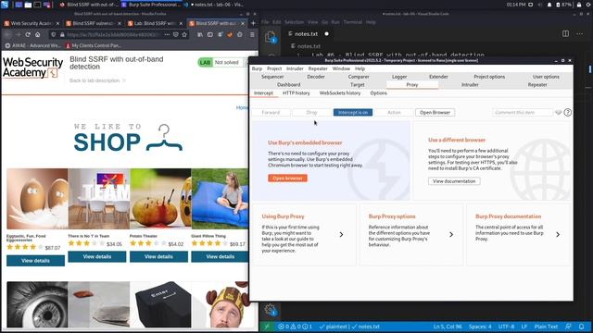Switch to the Repeater tab in Burp
The height and width of the screenshot is (333, 593).
(x=537, y=85)
